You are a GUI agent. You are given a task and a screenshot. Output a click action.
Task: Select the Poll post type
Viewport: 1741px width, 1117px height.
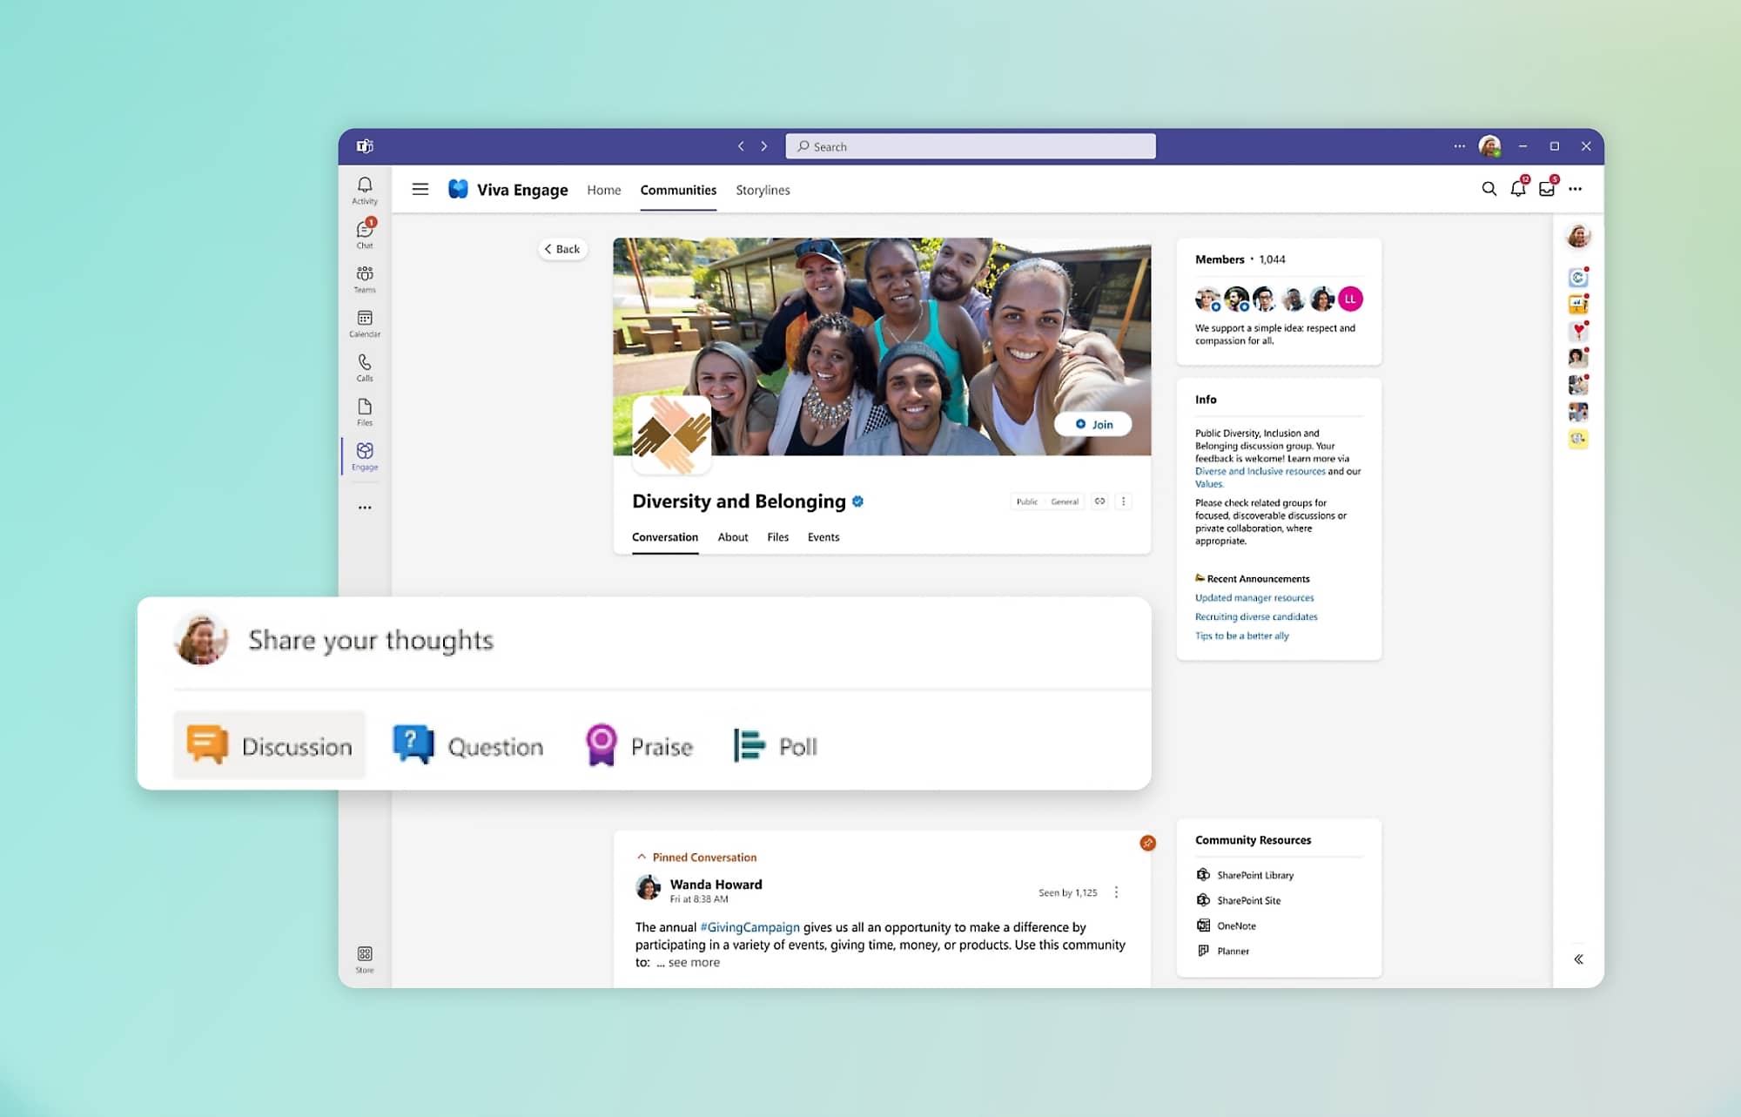click(776, 746)
